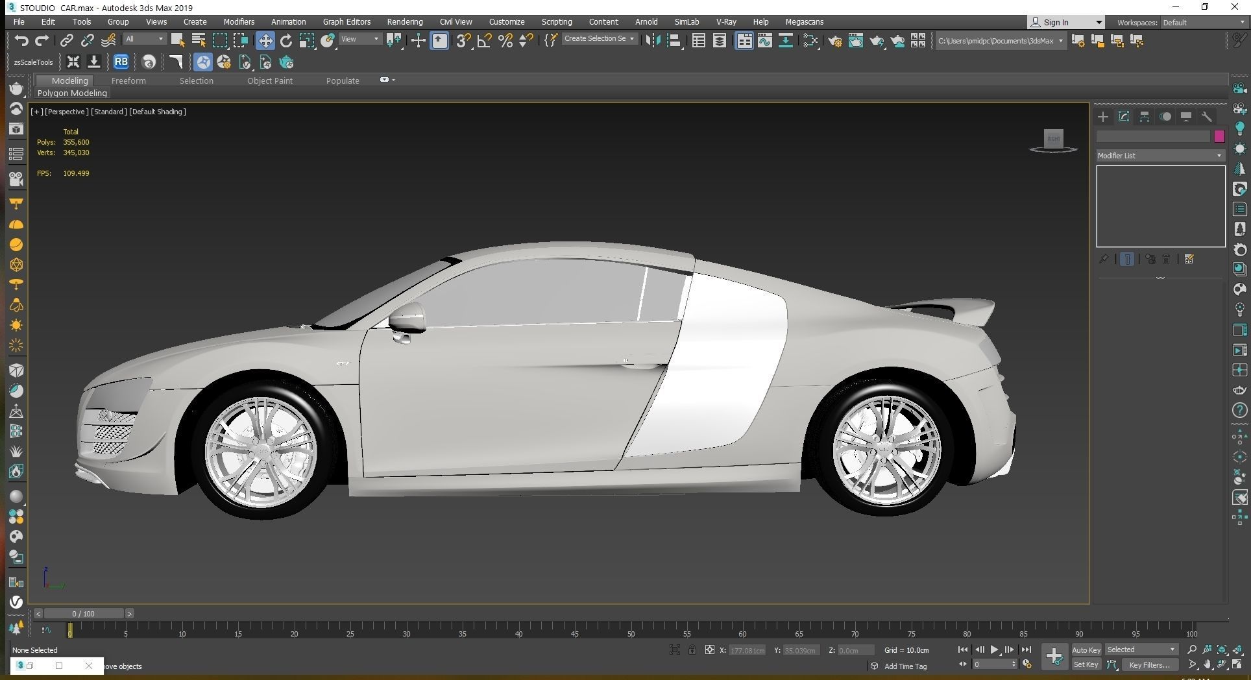
Task: Open Render Setup teapot icon
Action: point(835,41)
